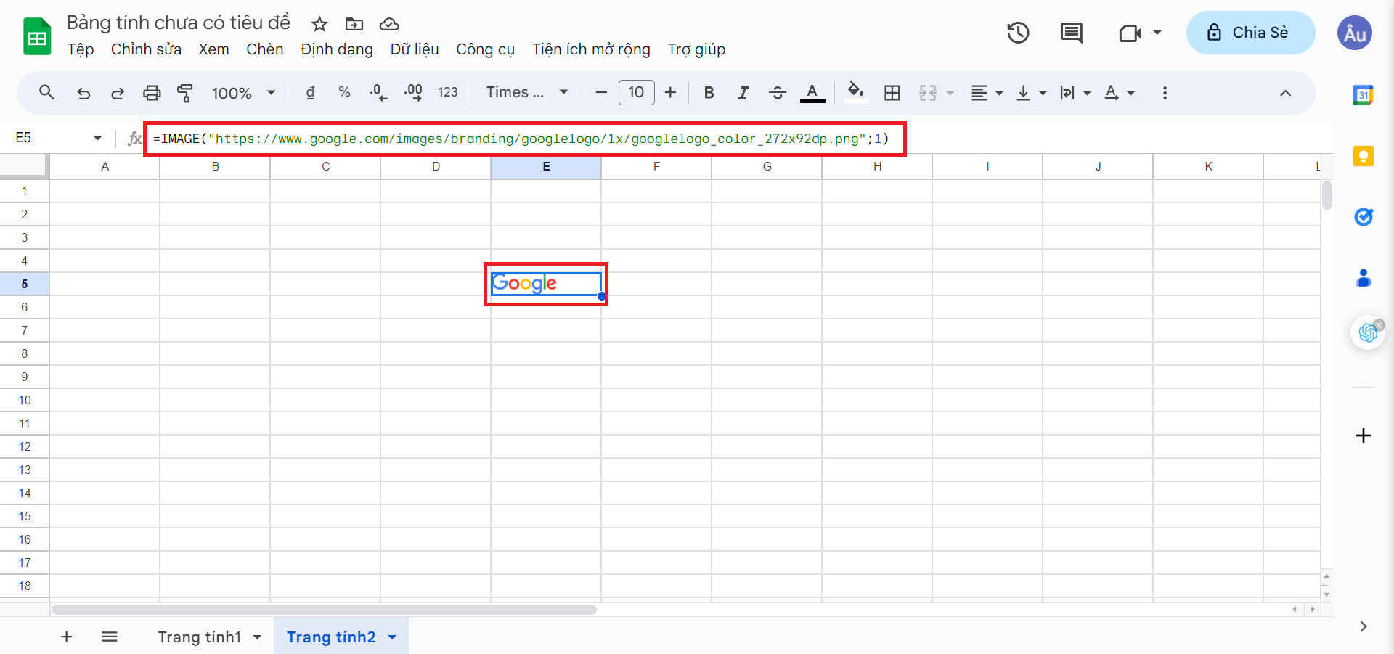Open the Trợ giúp menu
1394x654 pixels.
pyautogui.click(x=696, y=49)
